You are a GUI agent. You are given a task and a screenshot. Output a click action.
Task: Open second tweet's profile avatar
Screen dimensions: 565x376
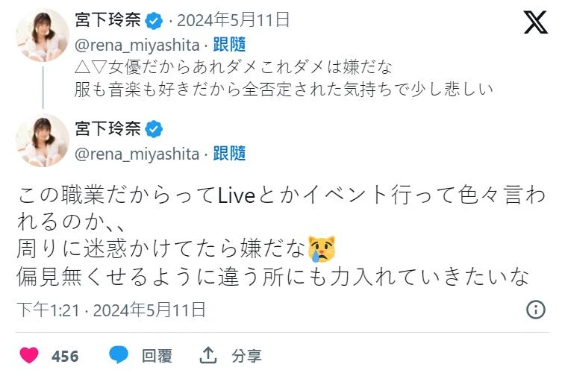(x=43, y=140)
